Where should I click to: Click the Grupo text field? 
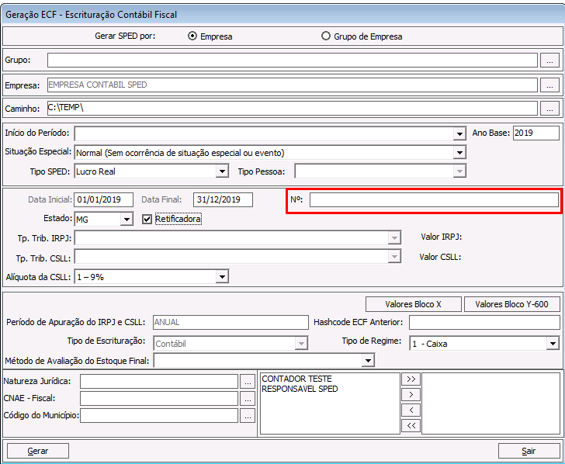[293, 61]
